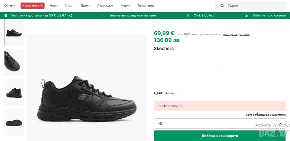Select the shoe sole thumbnail
This screenshot has height=141, width=290.
click(14, 122)
